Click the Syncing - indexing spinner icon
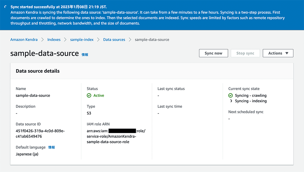 [x=231, y=101]
